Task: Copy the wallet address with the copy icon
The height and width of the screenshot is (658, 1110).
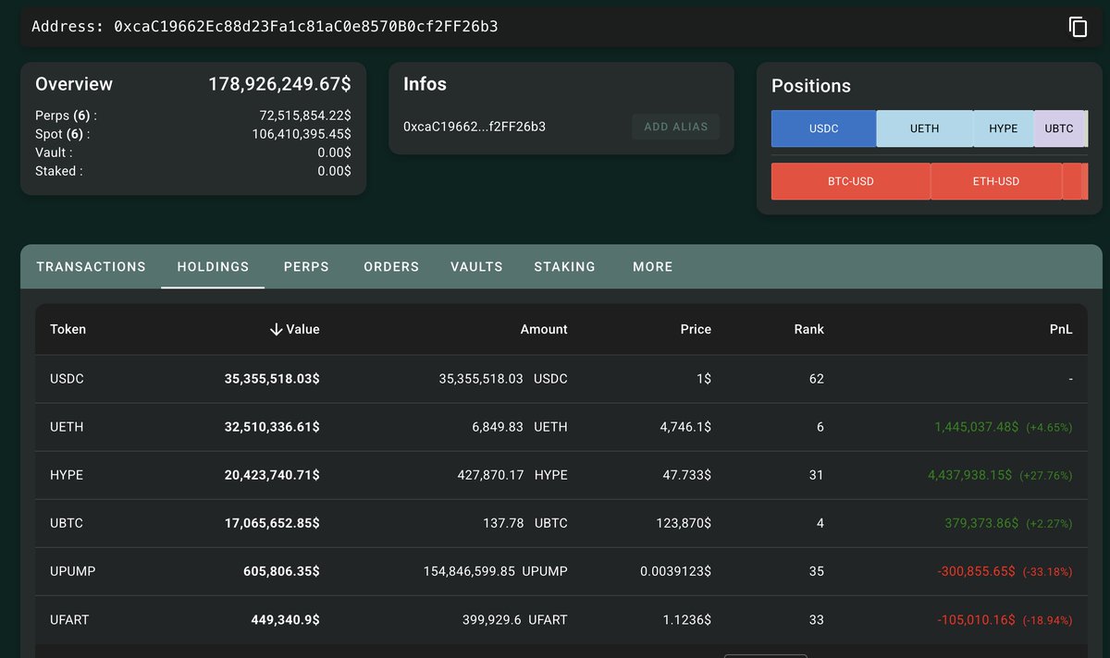Action: tap(1078, 27)
